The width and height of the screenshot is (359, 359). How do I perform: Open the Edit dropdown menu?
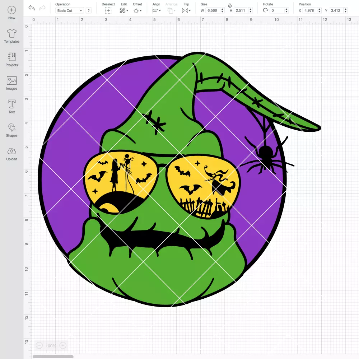click(124, 10)
